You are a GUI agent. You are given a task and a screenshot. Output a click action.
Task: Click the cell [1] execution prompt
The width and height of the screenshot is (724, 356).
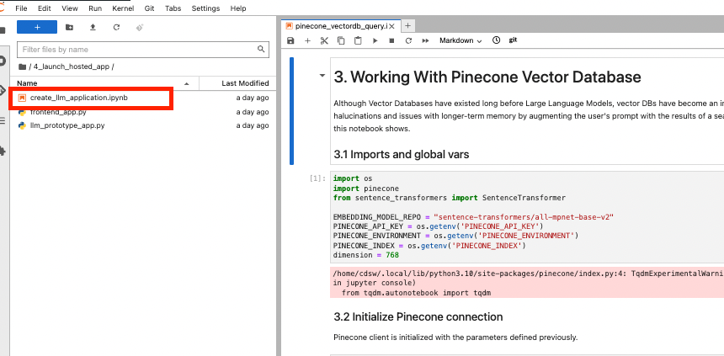click(317, 178)
